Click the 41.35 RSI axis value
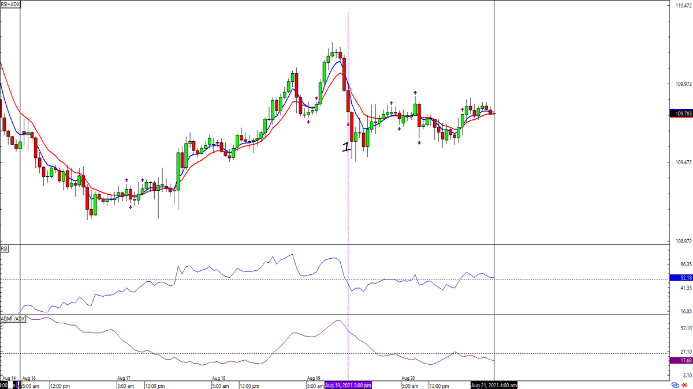Screen dimensions: 693x389 (x=685, y=288)
